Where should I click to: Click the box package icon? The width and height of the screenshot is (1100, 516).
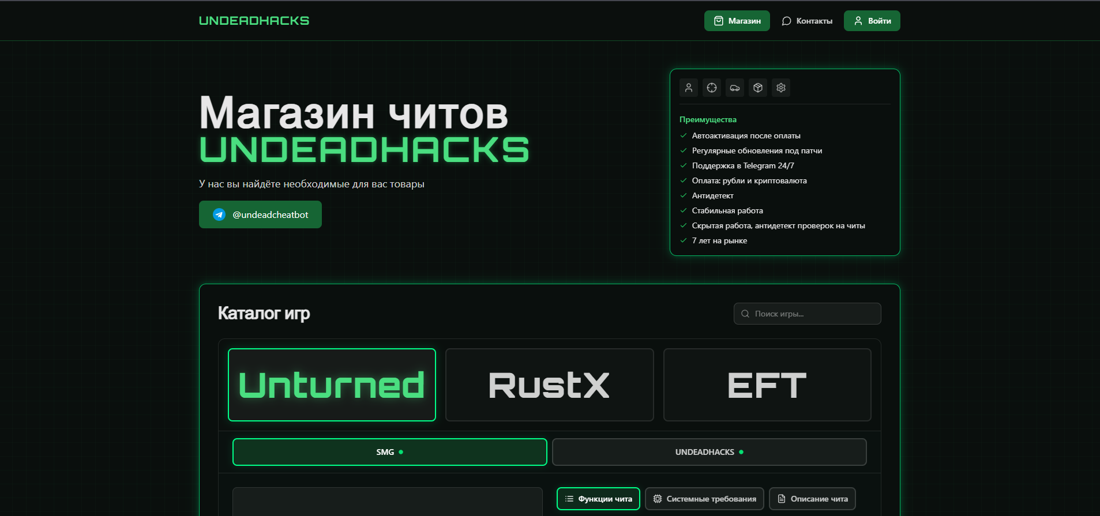[x=758, y=88]
